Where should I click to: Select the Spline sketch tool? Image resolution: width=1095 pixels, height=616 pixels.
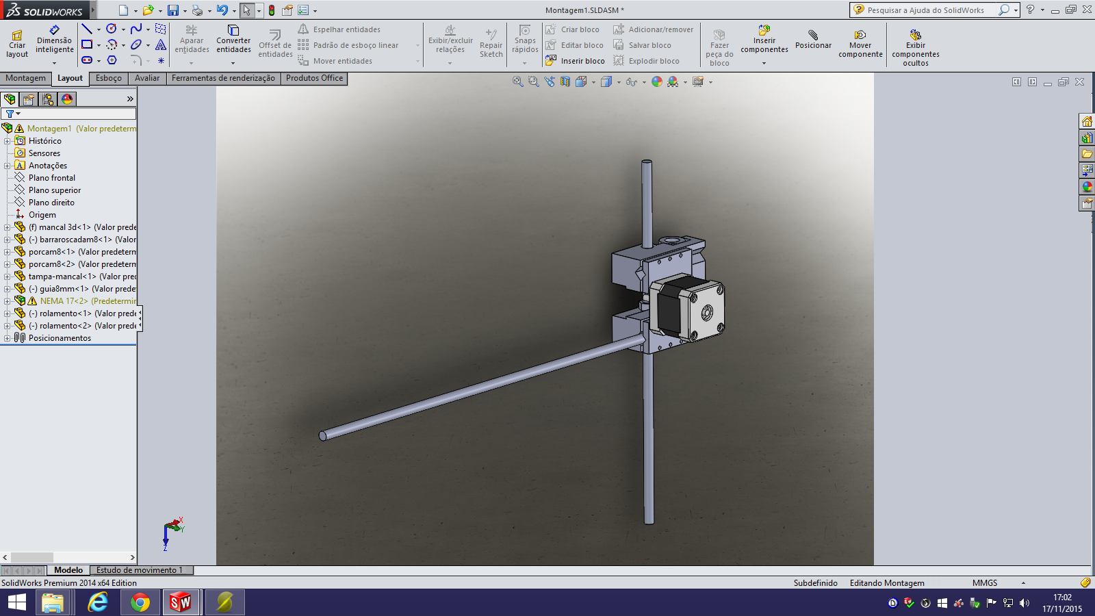point(136,29)
